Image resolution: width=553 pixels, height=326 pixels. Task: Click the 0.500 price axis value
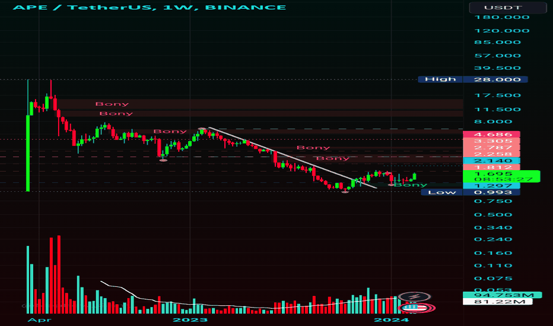[493, 215]
